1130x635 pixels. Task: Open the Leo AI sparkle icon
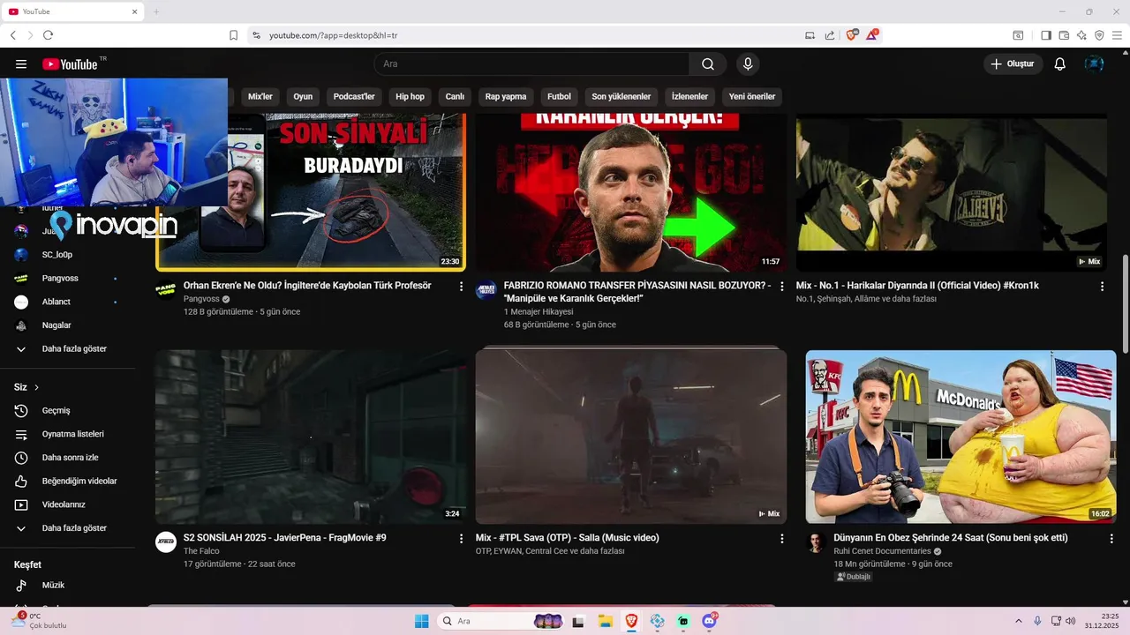[x=1081, y=35]
